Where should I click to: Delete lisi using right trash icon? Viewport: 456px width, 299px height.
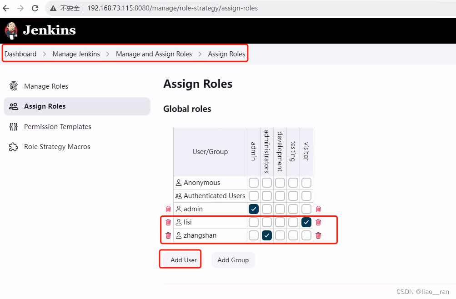pos(318,222)
